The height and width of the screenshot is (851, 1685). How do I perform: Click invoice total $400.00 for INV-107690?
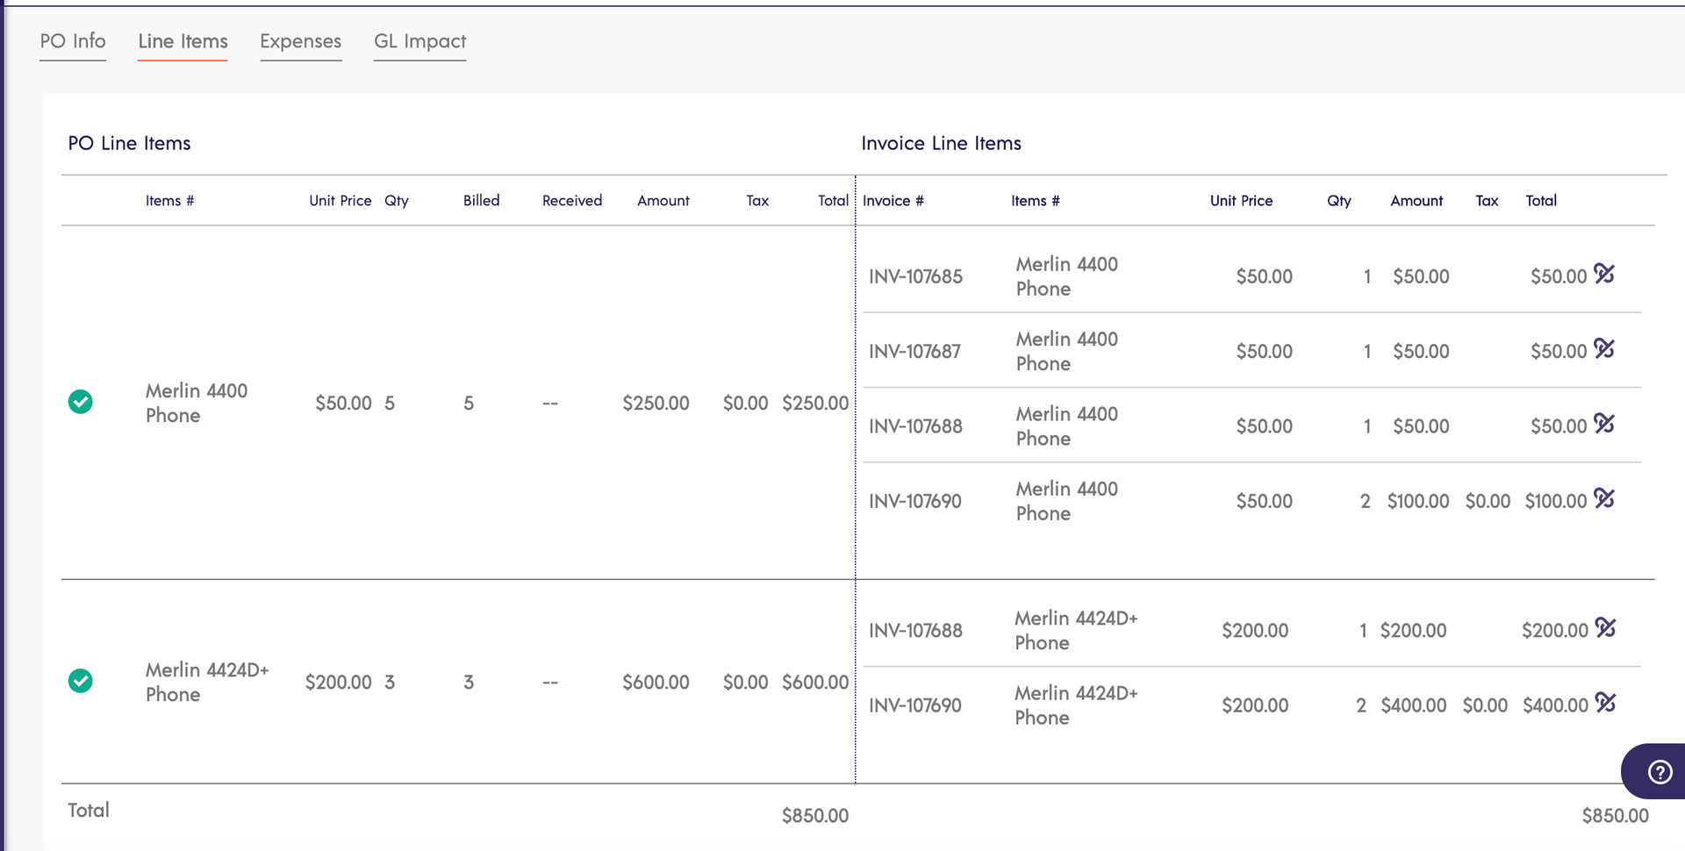pyautogui.click(x=1555, y=705)
